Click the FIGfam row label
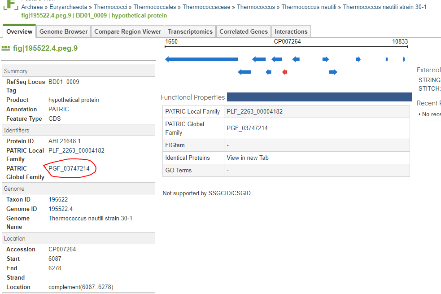 [175, 145]
